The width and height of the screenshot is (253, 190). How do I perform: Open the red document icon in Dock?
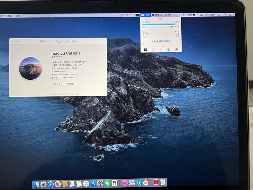(156, 182)
